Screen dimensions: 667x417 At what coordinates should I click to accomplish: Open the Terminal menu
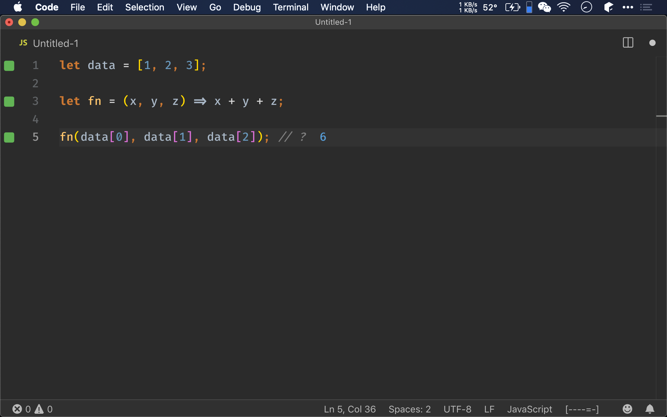pos(291,7)
